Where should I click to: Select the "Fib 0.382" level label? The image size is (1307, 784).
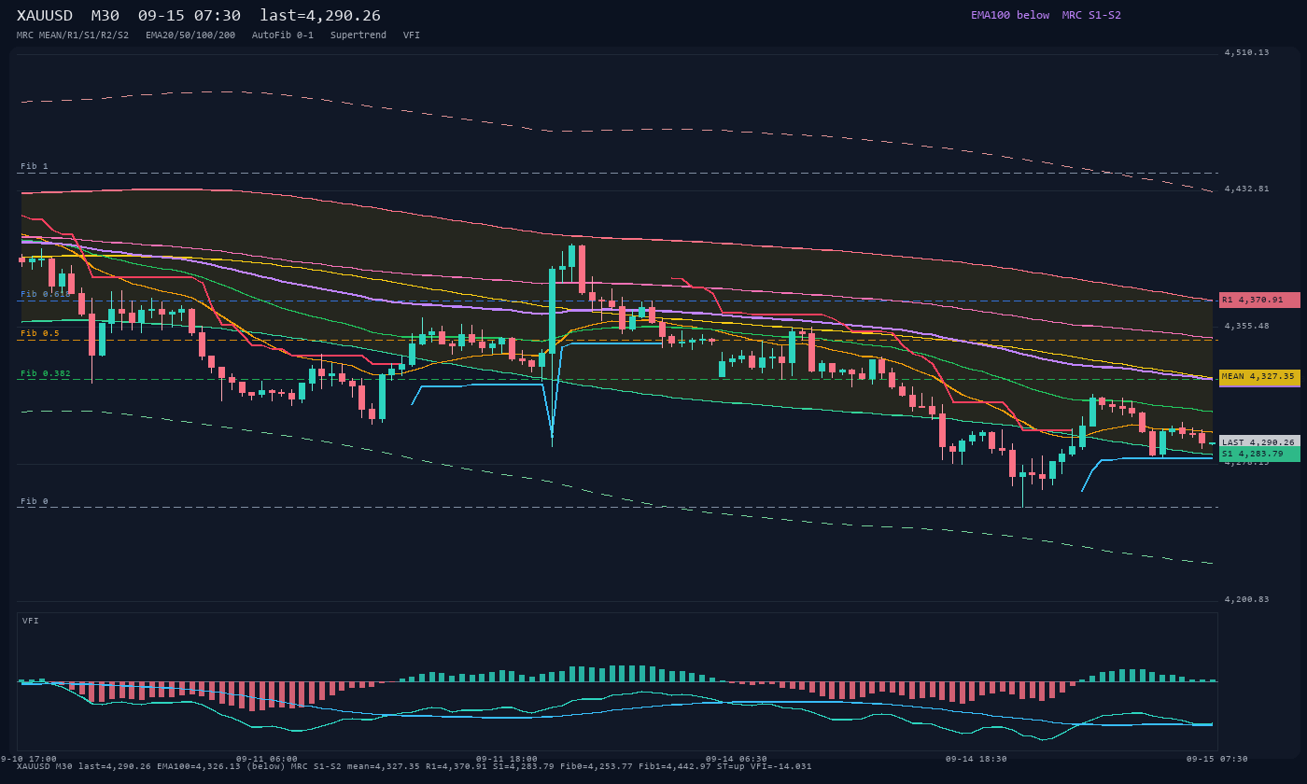tap(46, 373)
